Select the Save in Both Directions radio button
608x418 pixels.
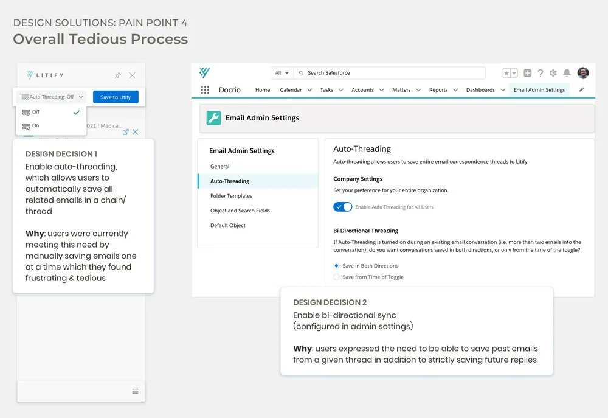(x=336, y=266)
